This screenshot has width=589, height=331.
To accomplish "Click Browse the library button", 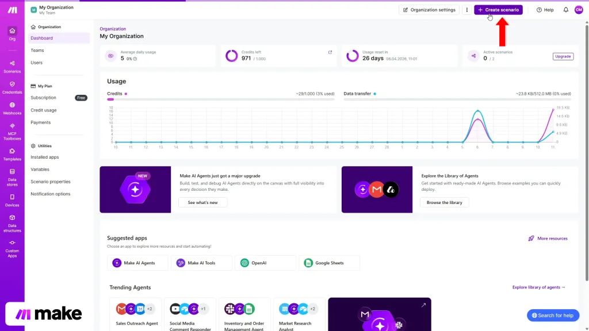I will click(x=445, y=202).
